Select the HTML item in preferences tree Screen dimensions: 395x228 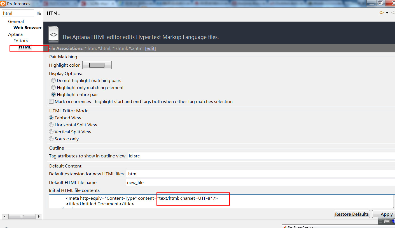25,47
